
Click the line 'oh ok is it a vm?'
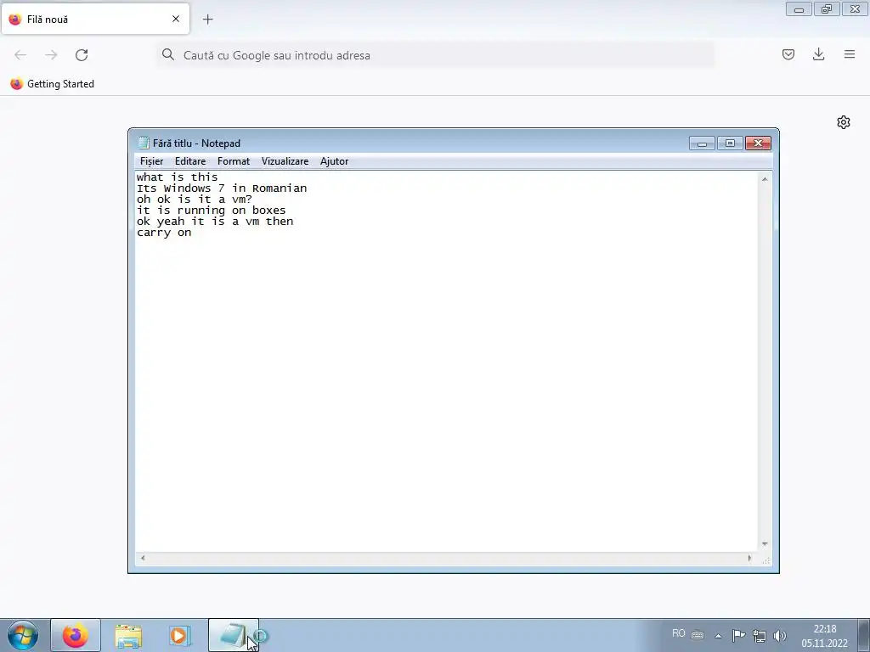[x=195, y=200]
